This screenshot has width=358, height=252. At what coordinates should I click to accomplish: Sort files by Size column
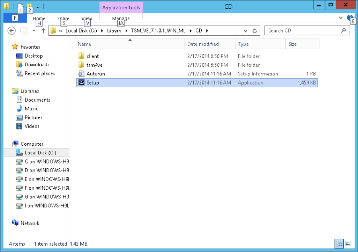[x=302, y=44]
